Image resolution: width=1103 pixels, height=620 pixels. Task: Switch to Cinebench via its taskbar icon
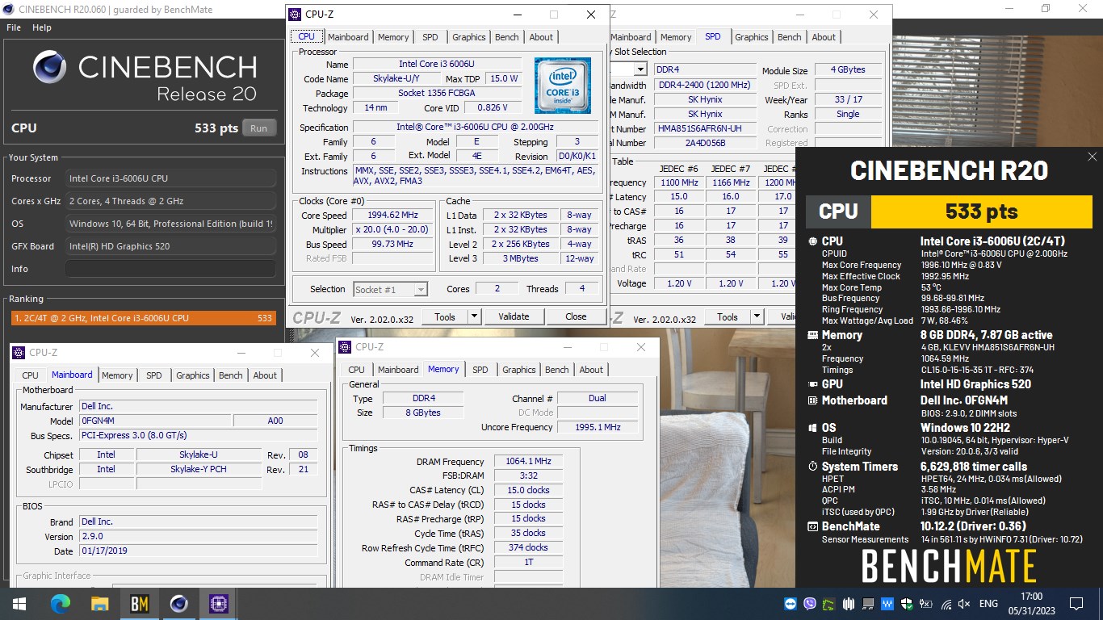tap(178, 603)
